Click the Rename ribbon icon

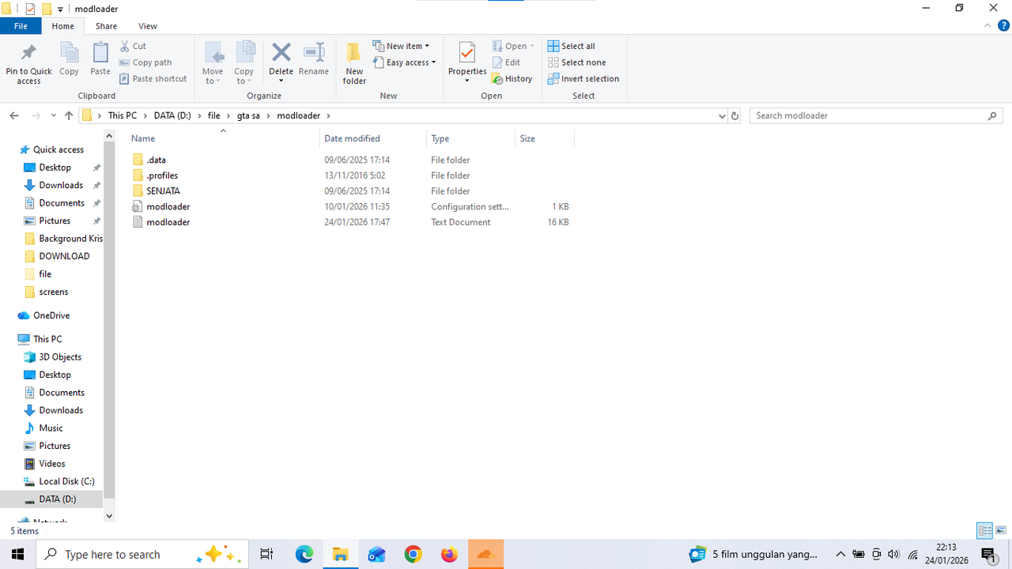coord(314,60)
